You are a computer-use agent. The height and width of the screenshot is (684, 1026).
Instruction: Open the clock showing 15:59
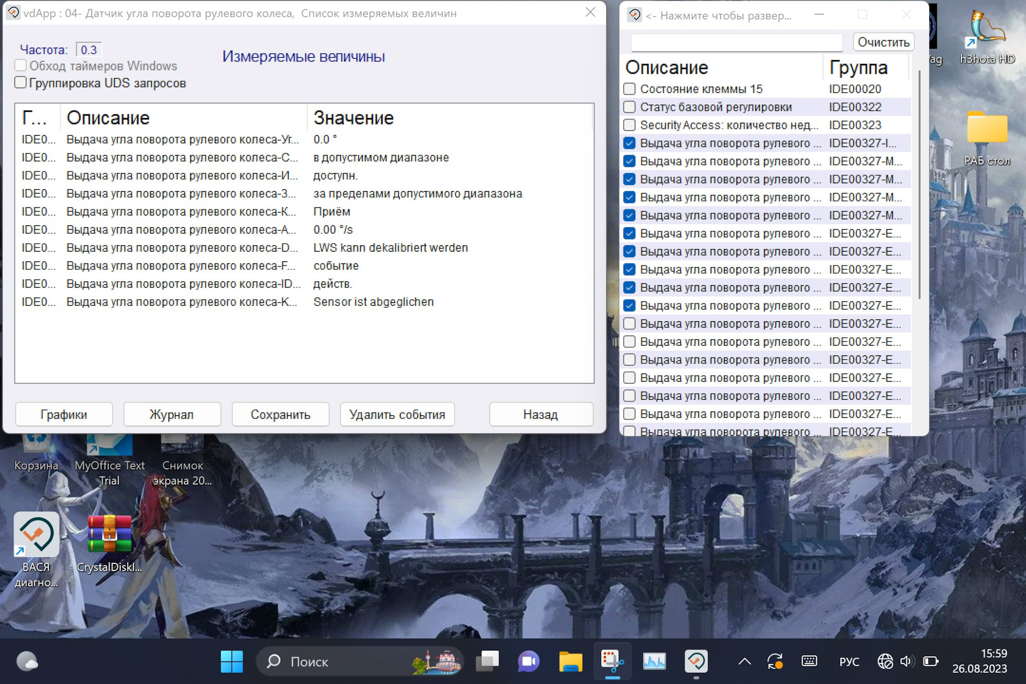coord(980,661)
